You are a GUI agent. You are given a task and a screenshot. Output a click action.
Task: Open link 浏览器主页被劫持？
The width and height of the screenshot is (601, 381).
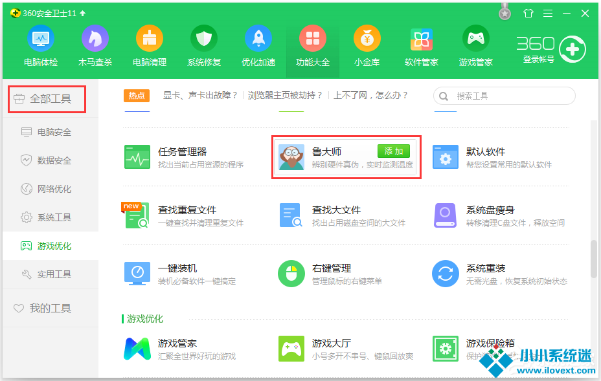point(285,95)
